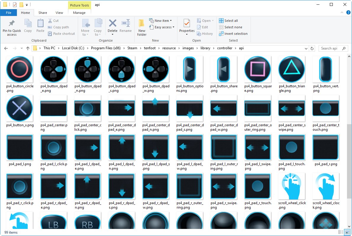This screenshot has width=352, height=236.
Task: View file History using the History icon
Action: (205, 33)
